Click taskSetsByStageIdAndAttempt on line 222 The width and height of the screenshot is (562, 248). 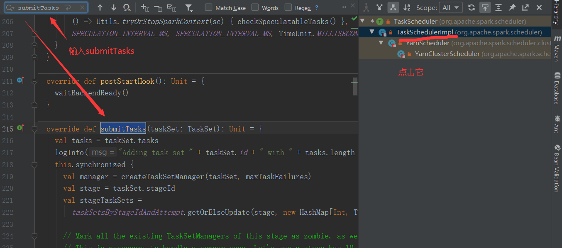127,212
